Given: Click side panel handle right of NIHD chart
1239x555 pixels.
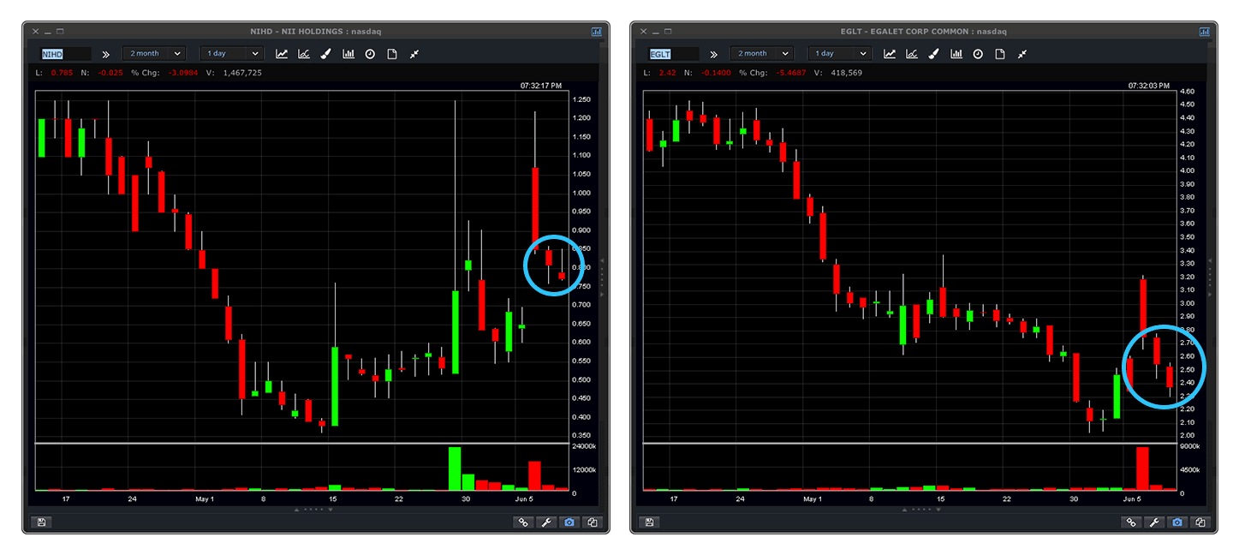Looking at the screenshot, I should coord(601,277).
